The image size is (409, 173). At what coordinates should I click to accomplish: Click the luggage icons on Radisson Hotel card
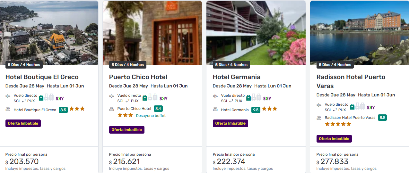(x=357, y=106)
